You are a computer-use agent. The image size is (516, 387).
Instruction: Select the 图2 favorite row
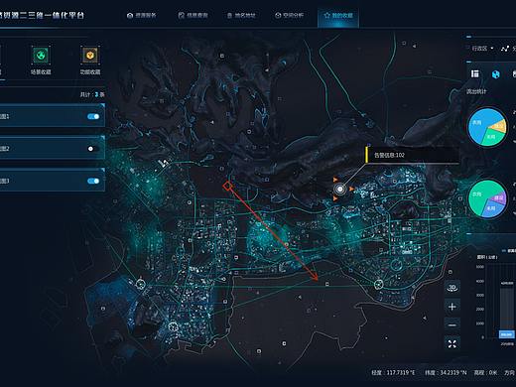point(53,148)
